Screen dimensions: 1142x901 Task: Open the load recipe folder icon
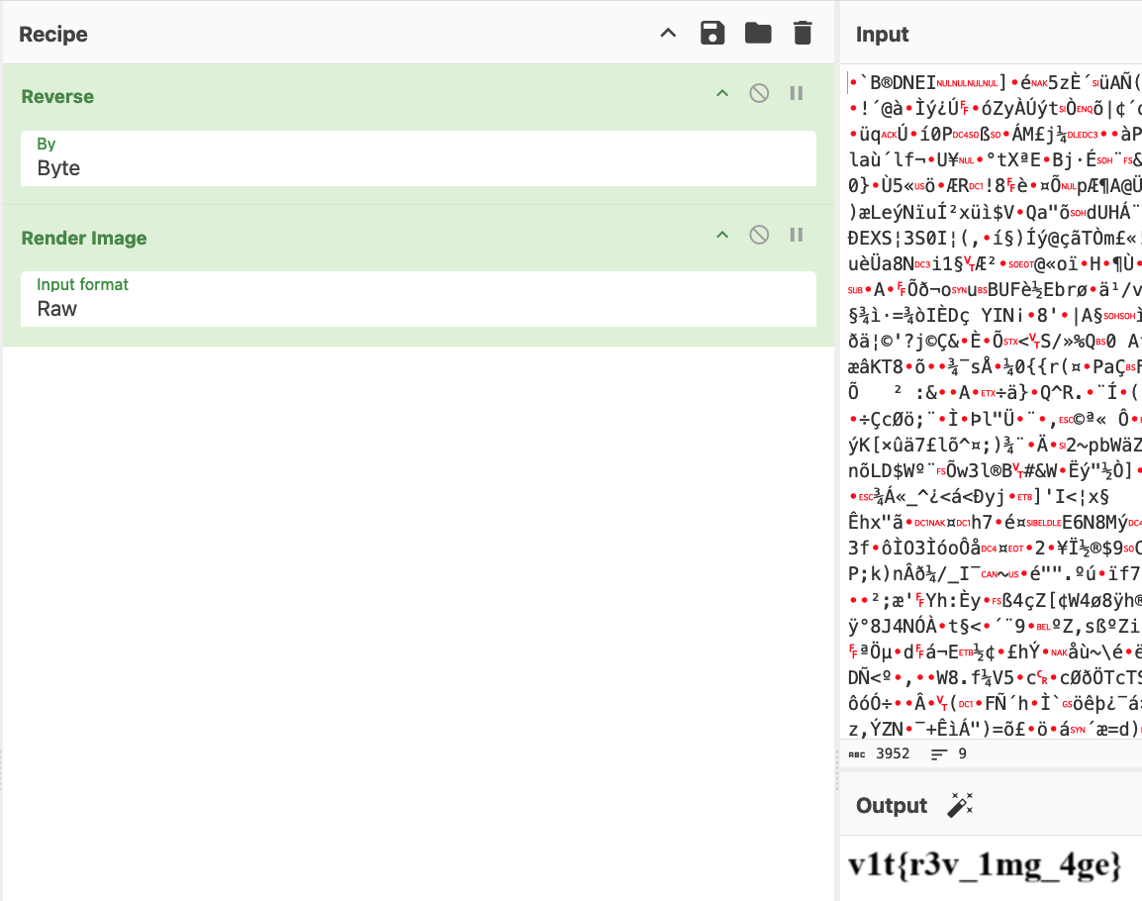pyautogui.click(x=758, y=34)
